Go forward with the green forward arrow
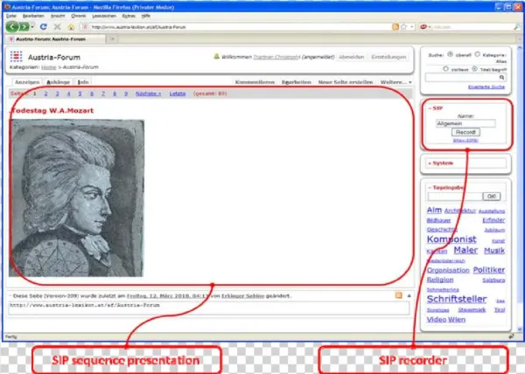 (24, 27)
